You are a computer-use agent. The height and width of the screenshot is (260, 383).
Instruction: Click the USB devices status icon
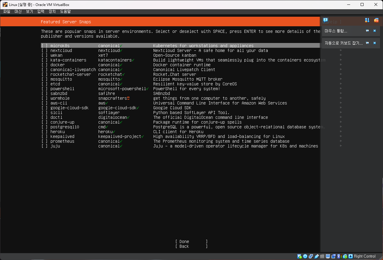coord(316,256)
